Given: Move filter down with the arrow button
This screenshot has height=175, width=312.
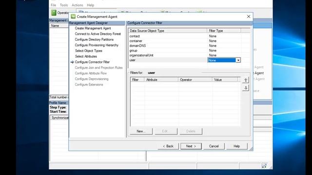Looking at the screenshot, I should click(246, 87).
